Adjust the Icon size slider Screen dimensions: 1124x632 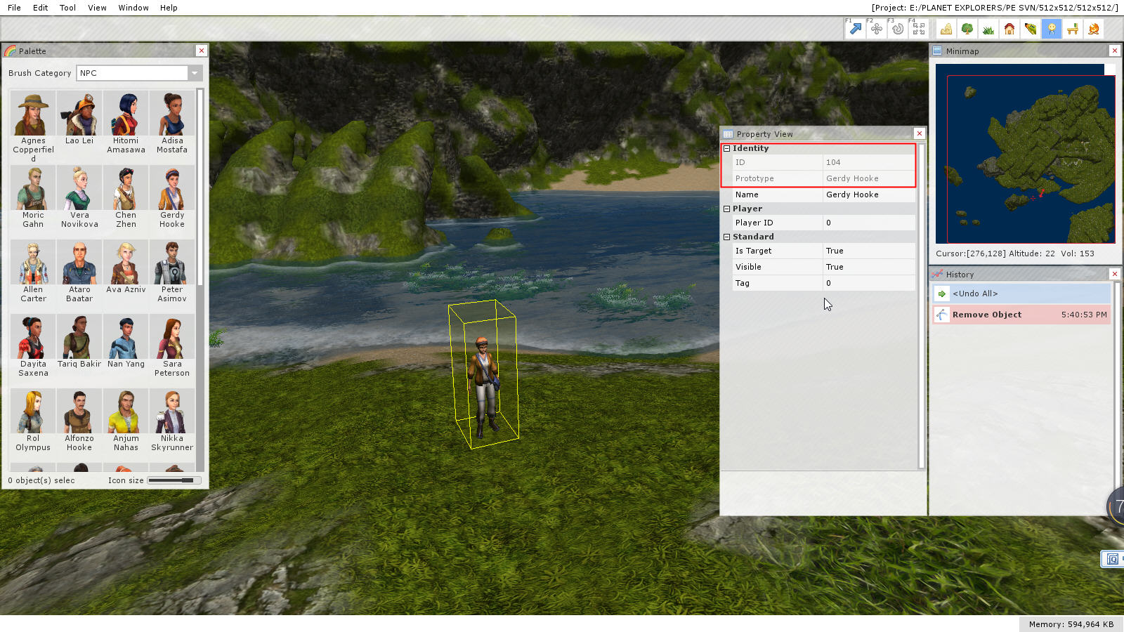click(x=174, y=480)
